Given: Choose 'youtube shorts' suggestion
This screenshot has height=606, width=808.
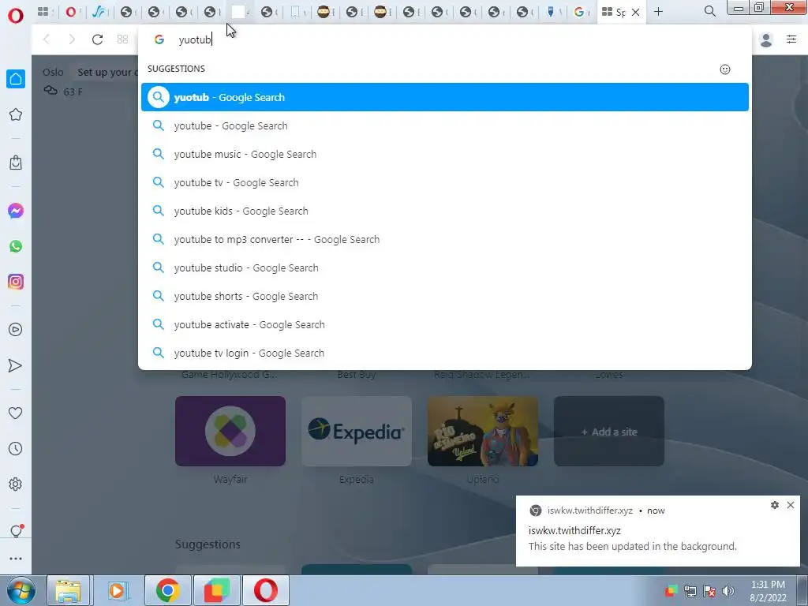Looking at the screenshot, I should 445,296.
